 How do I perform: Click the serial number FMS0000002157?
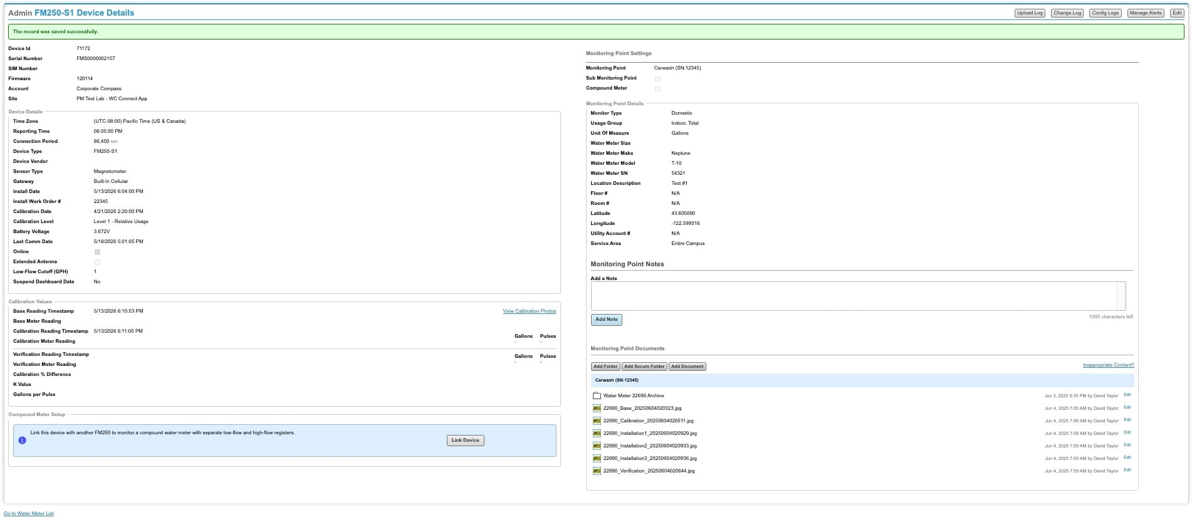pyautogui.click(x=96, y=59)
